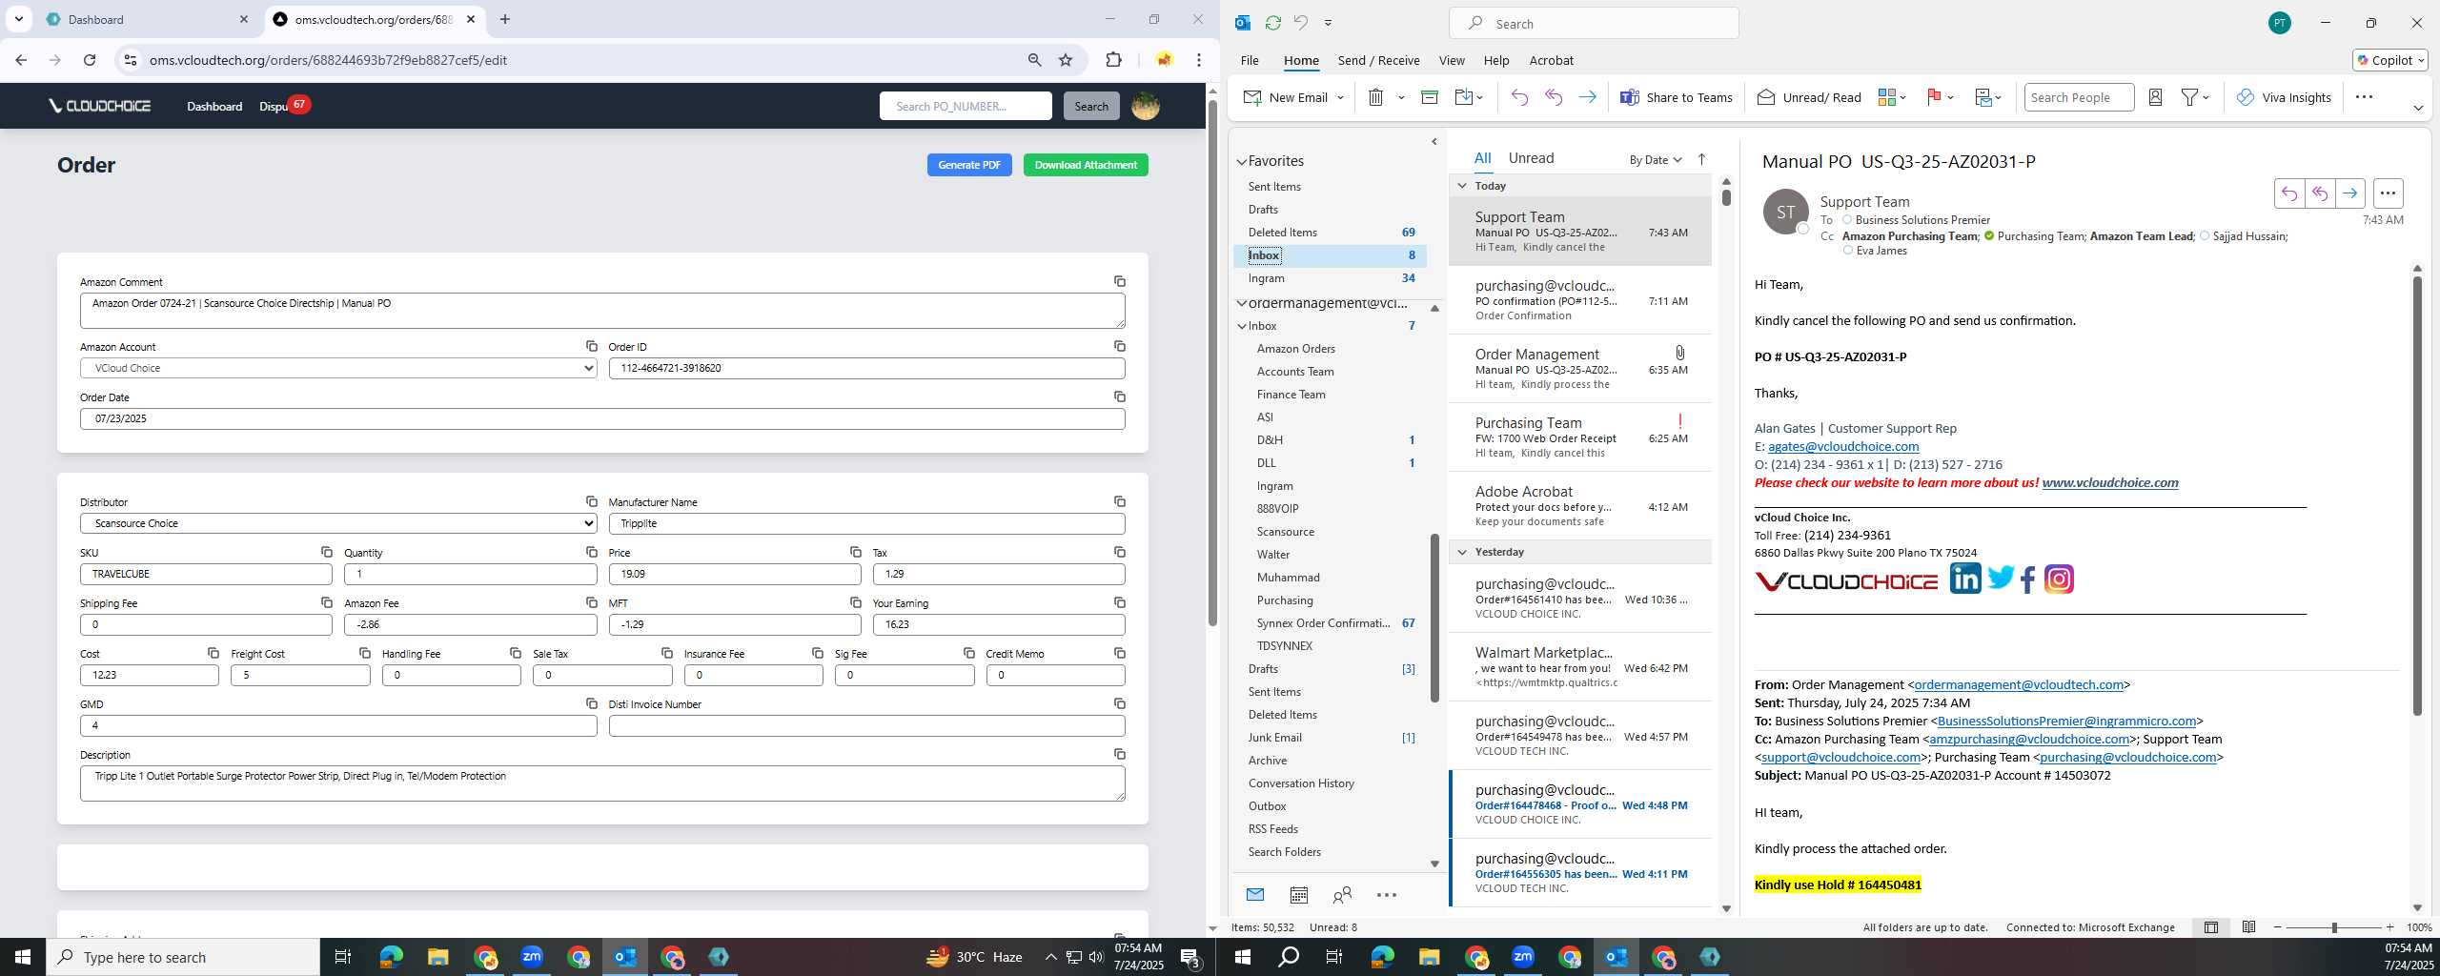Image resolution: width=2440 pixels, height=976 pixels.
Task: Click the Address Book icon in Outlook
Action: point(2155,97)
